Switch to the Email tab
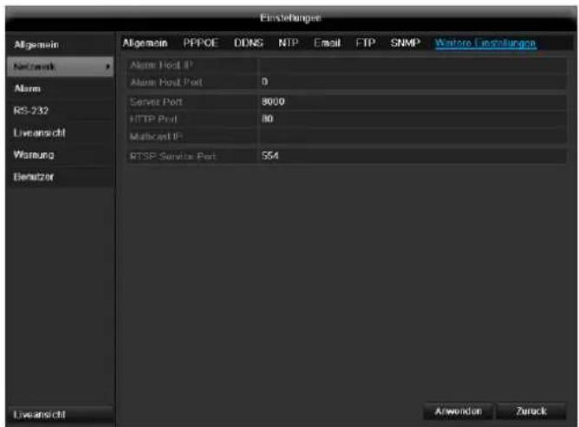 [327, 43]
